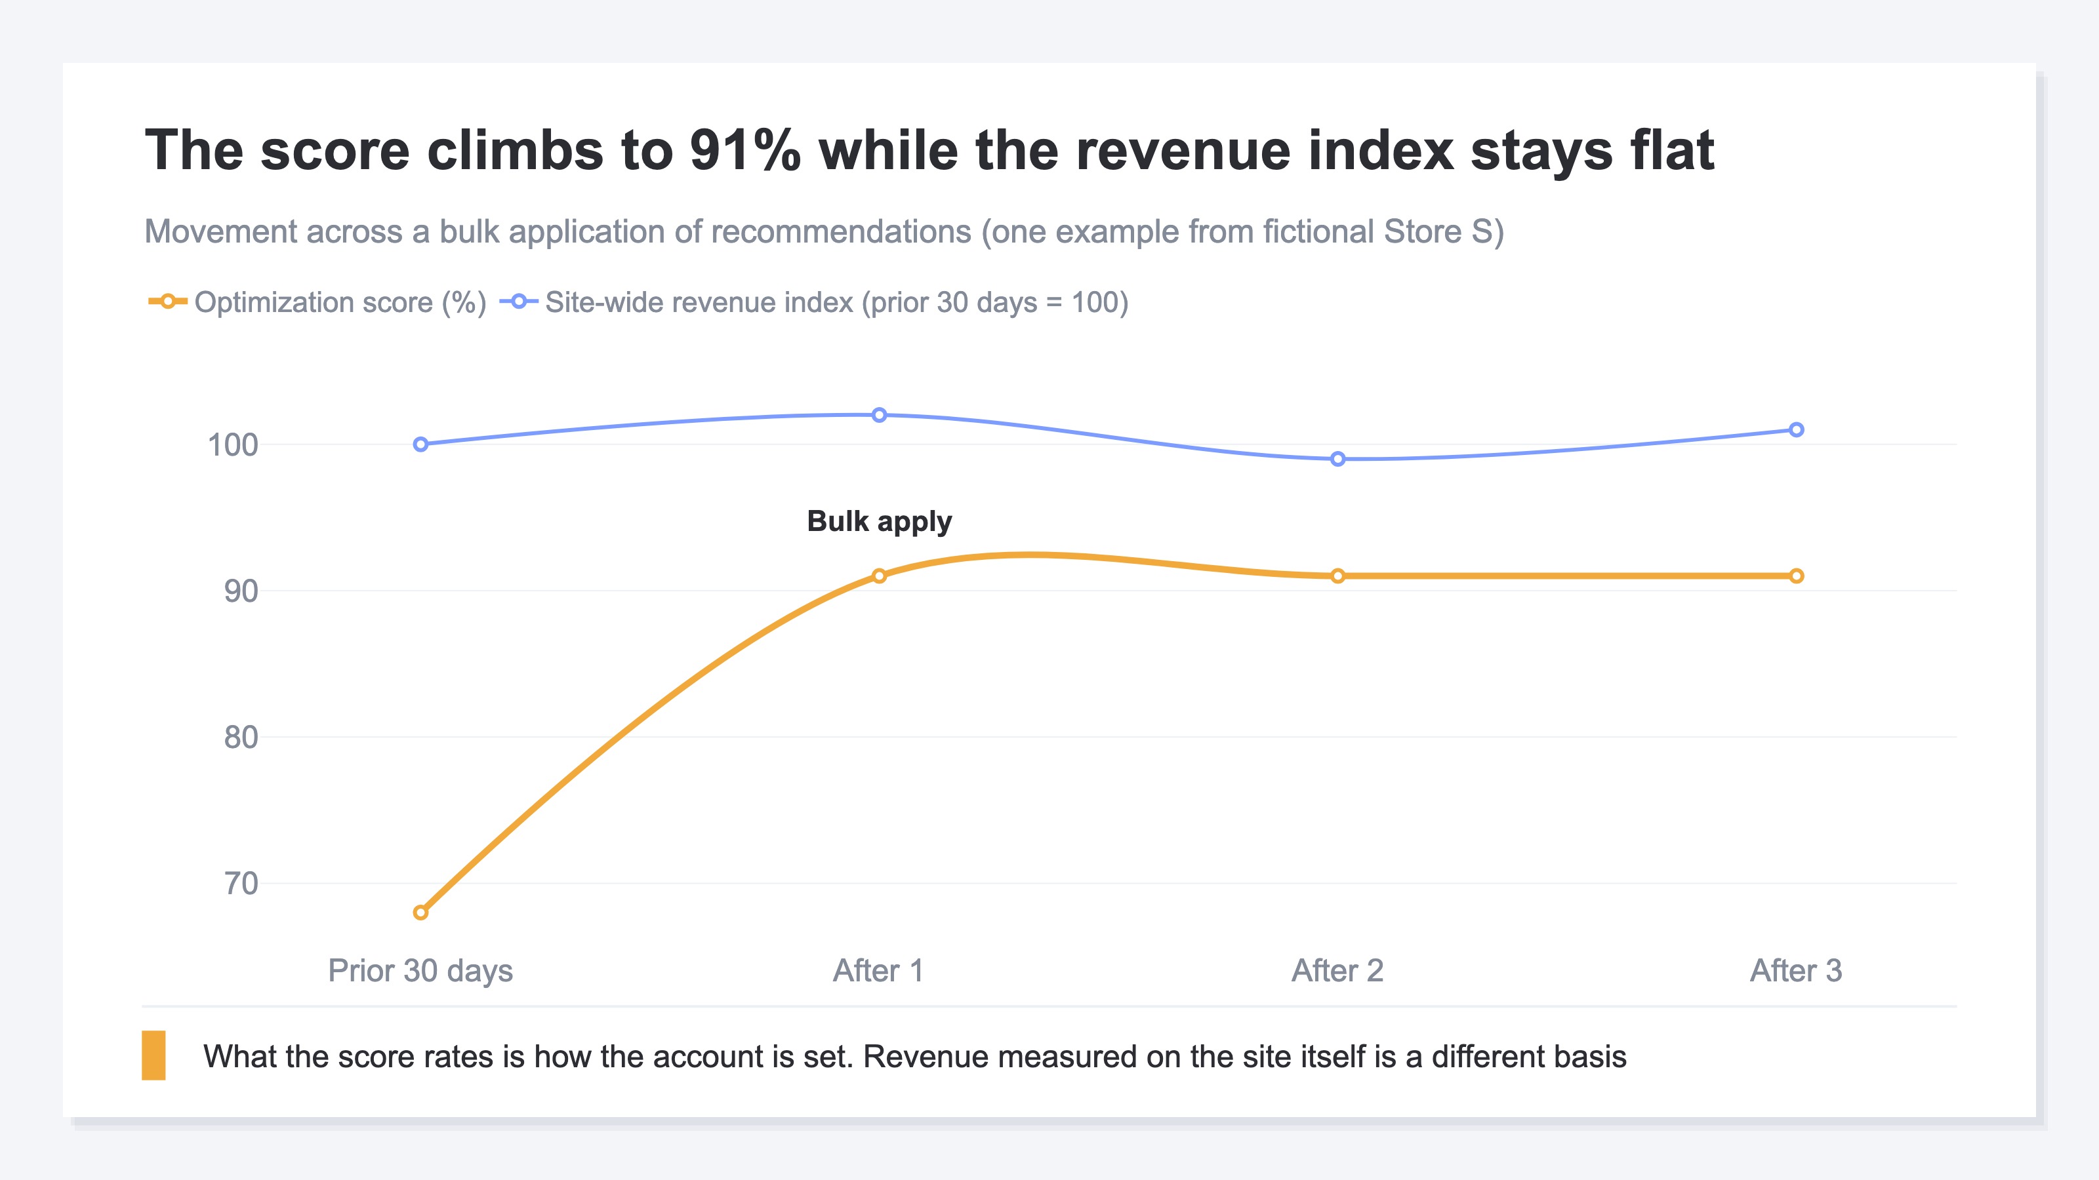Click the chart title about 91% score

tap(929, 151)
